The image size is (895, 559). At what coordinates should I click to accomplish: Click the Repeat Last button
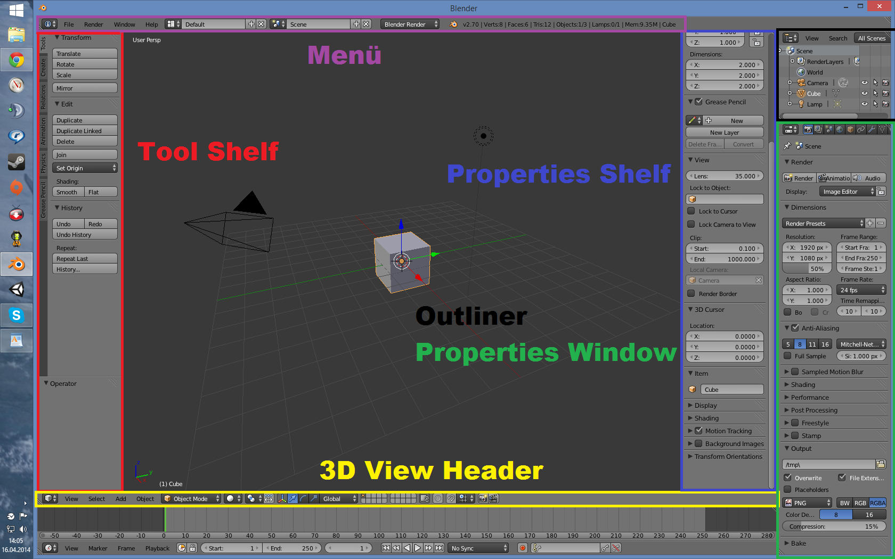click(85, 259)
